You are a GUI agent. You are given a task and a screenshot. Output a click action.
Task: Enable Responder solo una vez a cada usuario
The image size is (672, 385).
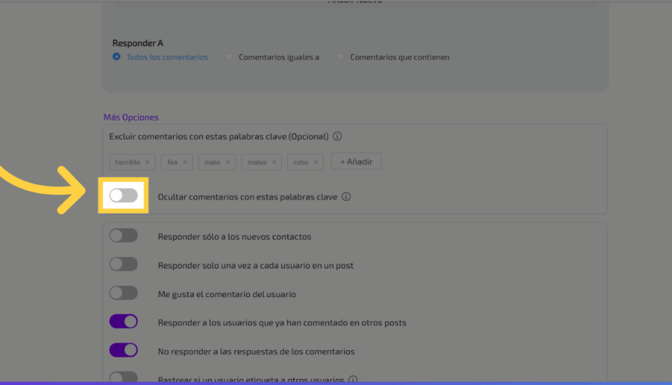[x=123, y=265]
